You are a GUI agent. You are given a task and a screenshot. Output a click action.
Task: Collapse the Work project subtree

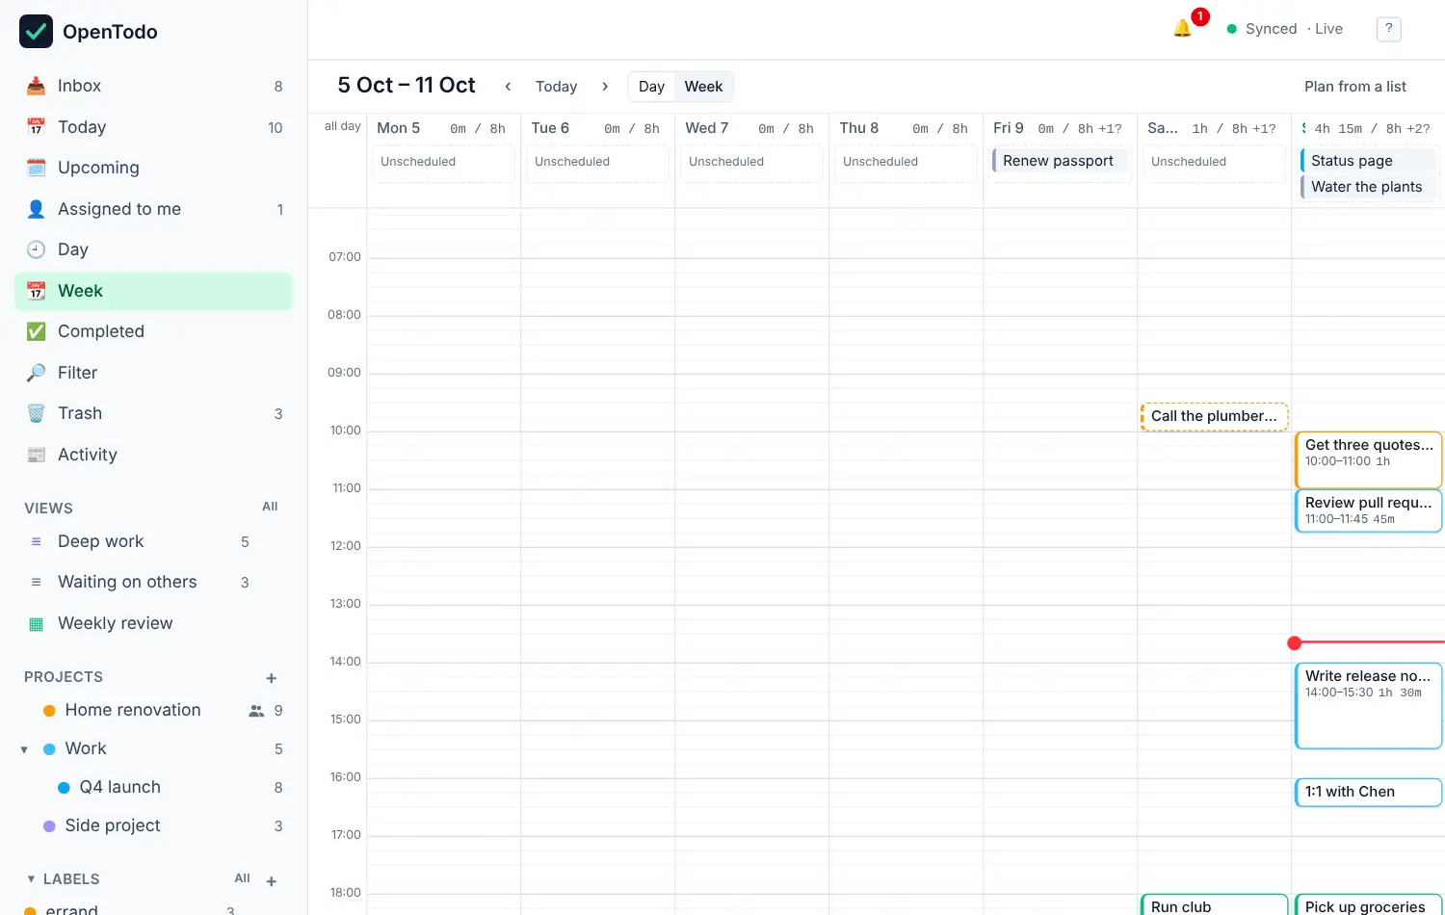(x=24, y=749)
